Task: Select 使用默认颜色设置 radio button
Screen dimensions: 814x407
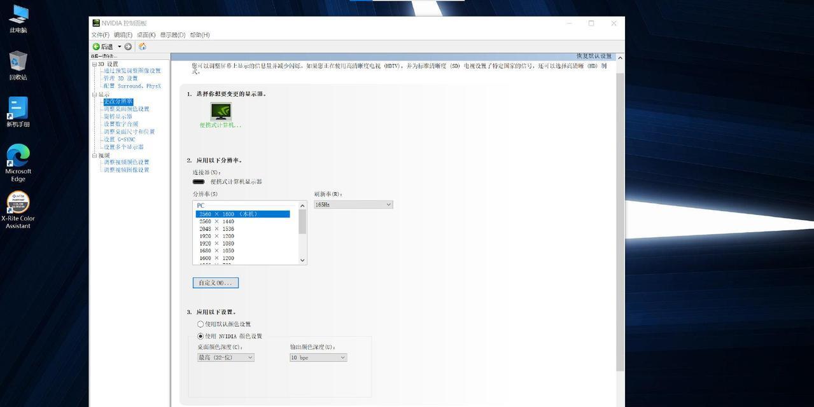Action: click(x=200, y=324)
